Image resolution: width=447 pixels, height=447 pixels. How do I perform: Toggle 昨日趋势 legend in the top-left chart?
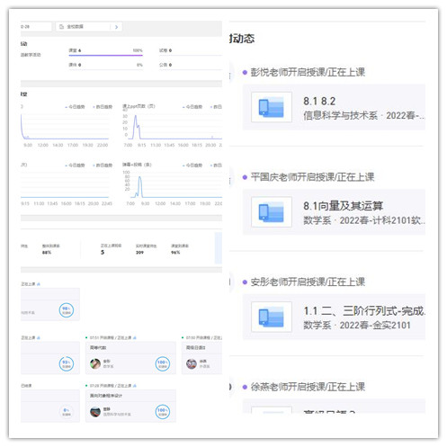[103, 107]
